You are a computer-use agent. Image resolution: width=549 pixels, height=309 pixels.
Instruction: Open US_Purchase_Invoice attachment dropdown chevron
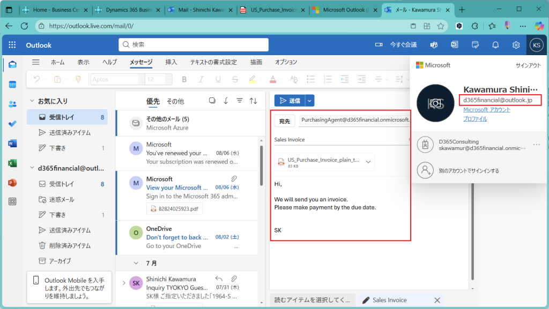pos(368,162)
